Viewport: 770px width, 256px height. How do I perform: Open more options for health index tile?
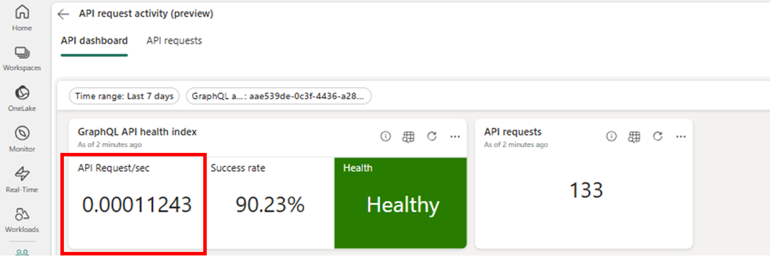[455, 136]
